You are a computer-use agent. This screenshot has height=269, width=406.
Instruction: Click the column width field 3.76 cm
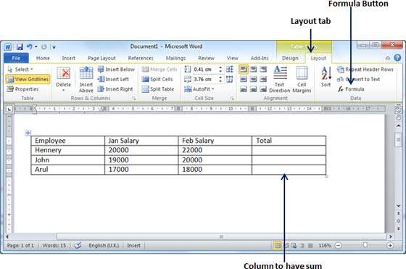coord(206,79)
